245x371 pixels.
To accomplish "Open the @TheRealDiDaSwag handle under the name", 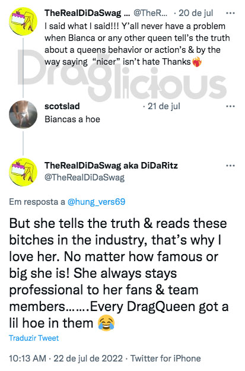I will [84, 177].
